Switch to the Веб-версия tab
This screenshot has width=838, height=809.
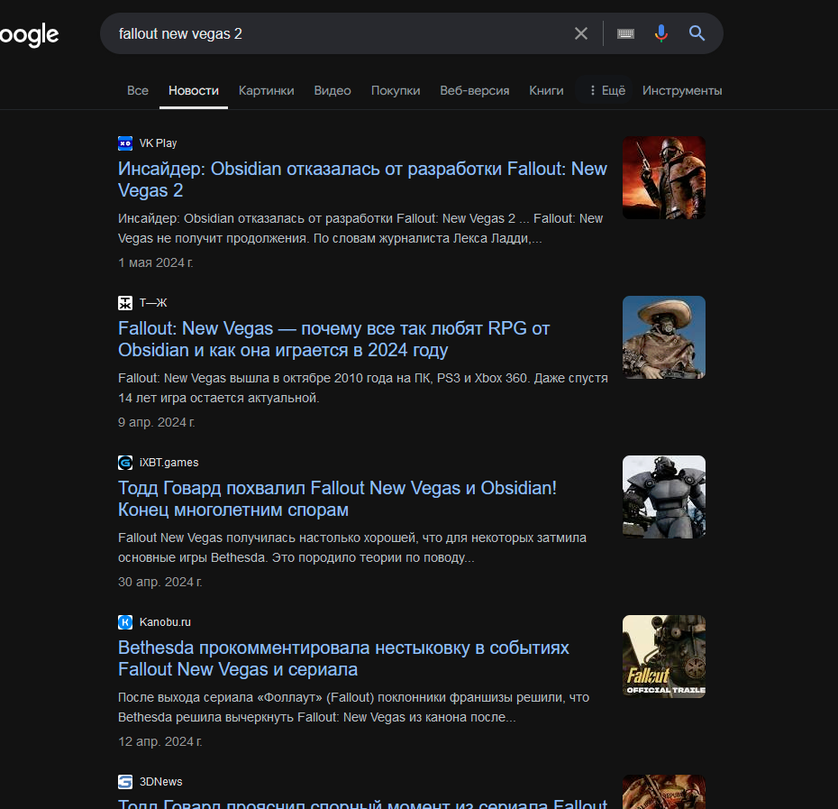pyautogui.click(x=475, y=90)
